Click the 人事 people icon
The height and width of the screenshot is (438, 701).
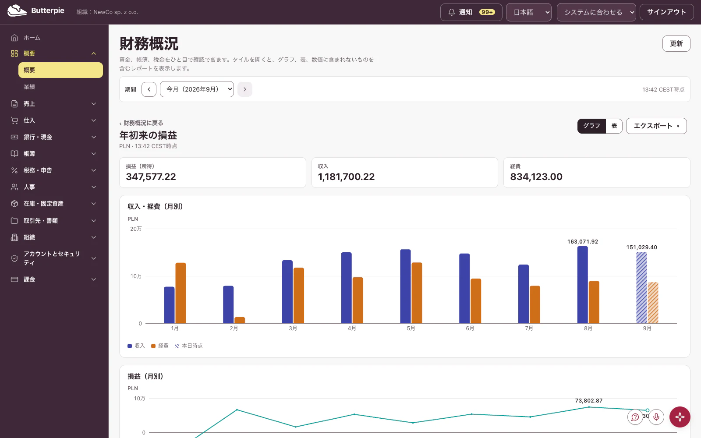[14, 187]
